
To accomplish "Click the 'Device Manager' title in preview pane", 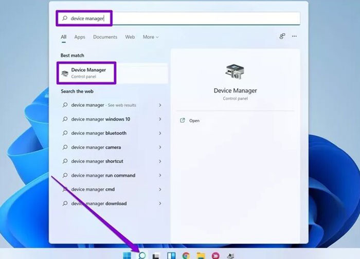I will (235, 91).
